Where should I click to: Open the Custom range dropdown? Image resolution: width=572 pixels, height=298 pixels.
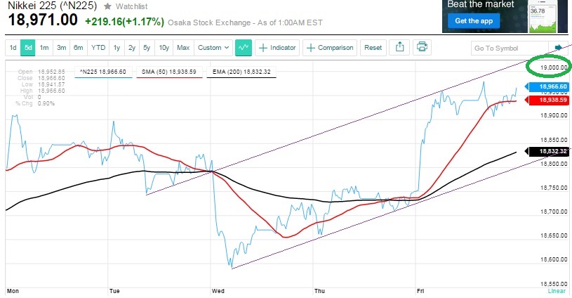coord(213,48)
